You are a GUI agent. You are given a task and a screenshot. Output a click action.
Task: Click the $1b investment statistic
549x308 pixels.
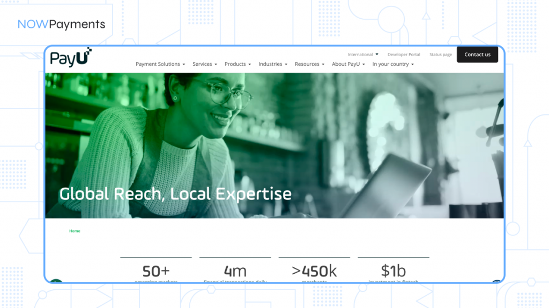[x=394, y=271]
